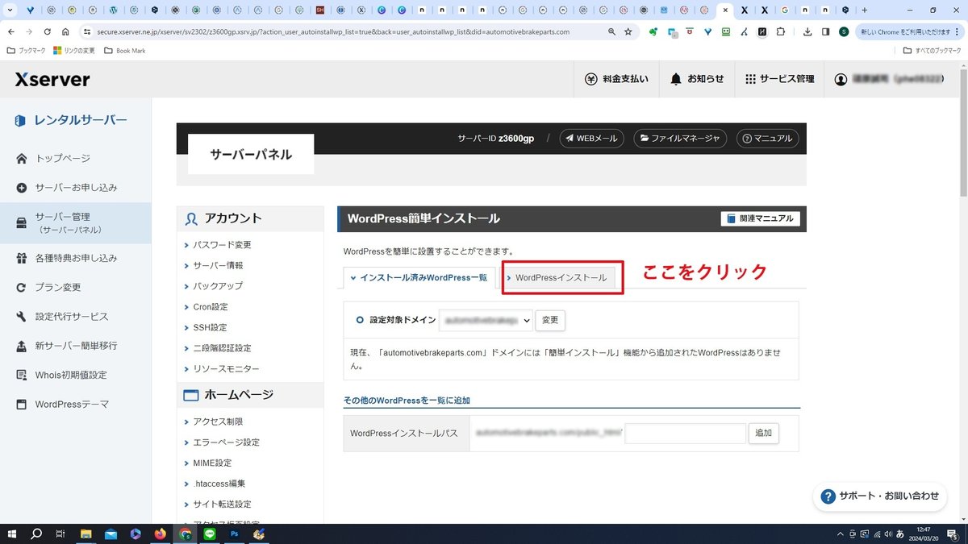Viewport: 968px width, 544px height.
Task: Open 二段階認証設定 link
Action: (222, 348)
